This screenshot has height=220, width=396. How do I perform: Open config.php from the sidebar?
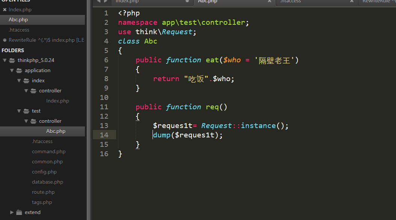(44, 172)
